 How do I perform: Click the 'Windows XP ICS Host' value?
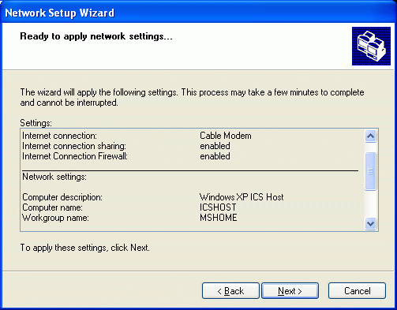(242, 197)
